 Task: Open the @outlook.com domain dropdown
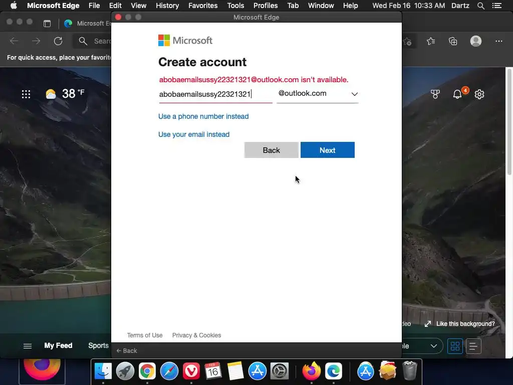click(x=317, y=94)
